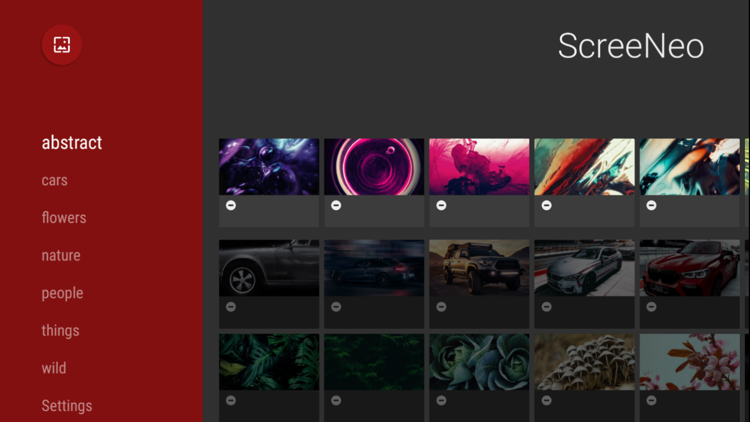Image resolution: width=750 pixels, height=422 pixels.
Task: Click minus icon under mushrooms image
Action: click(x=546, y=401)
